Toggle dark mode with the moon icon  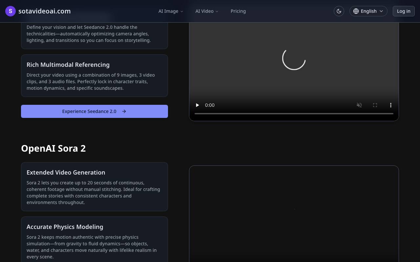click(x=339, y=11)
